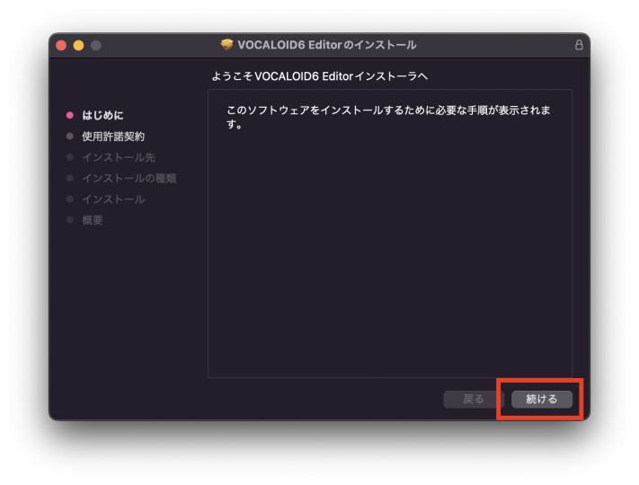
Task: Click the lock icon in the title bar
Action: coord(579,45)
